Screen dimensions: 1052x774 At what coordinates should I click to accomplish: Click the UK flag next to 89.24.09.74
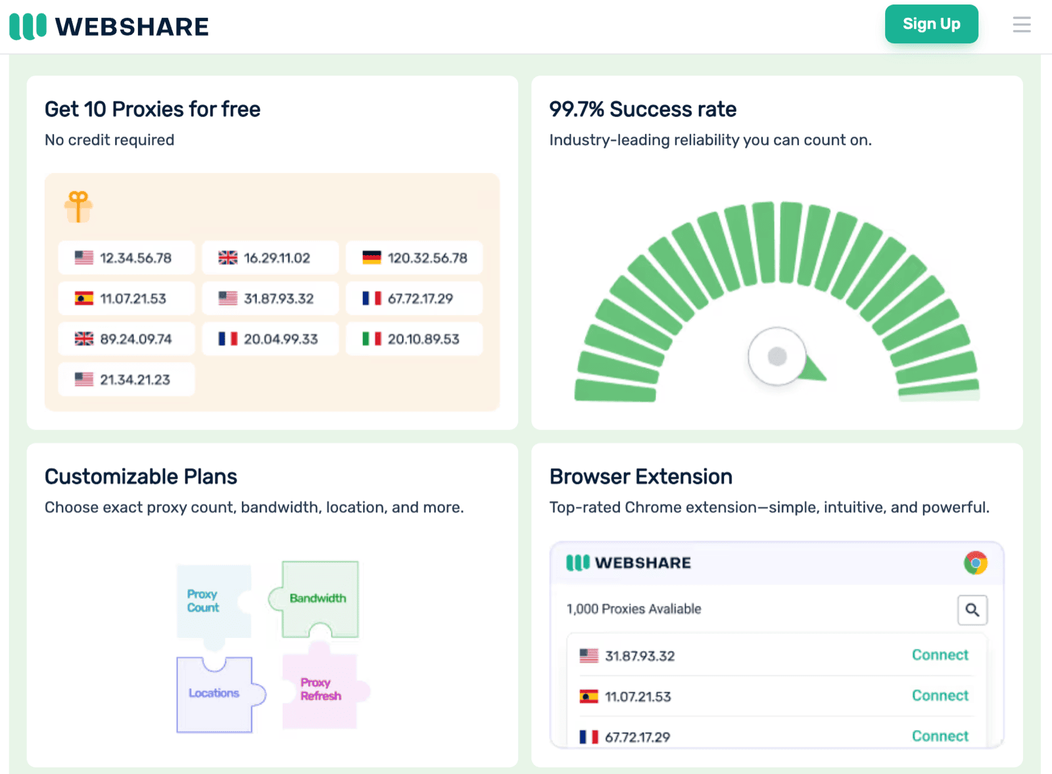point(84,339)
